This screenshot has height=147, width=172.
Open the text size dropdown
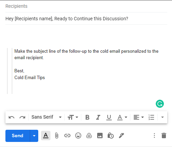(73, 117)
